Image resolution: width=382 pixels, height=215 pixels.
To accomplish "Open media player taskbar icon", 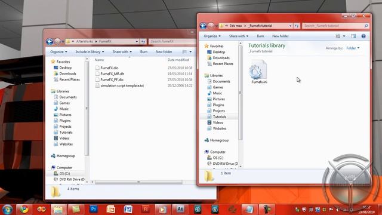I will click(162, 210).
